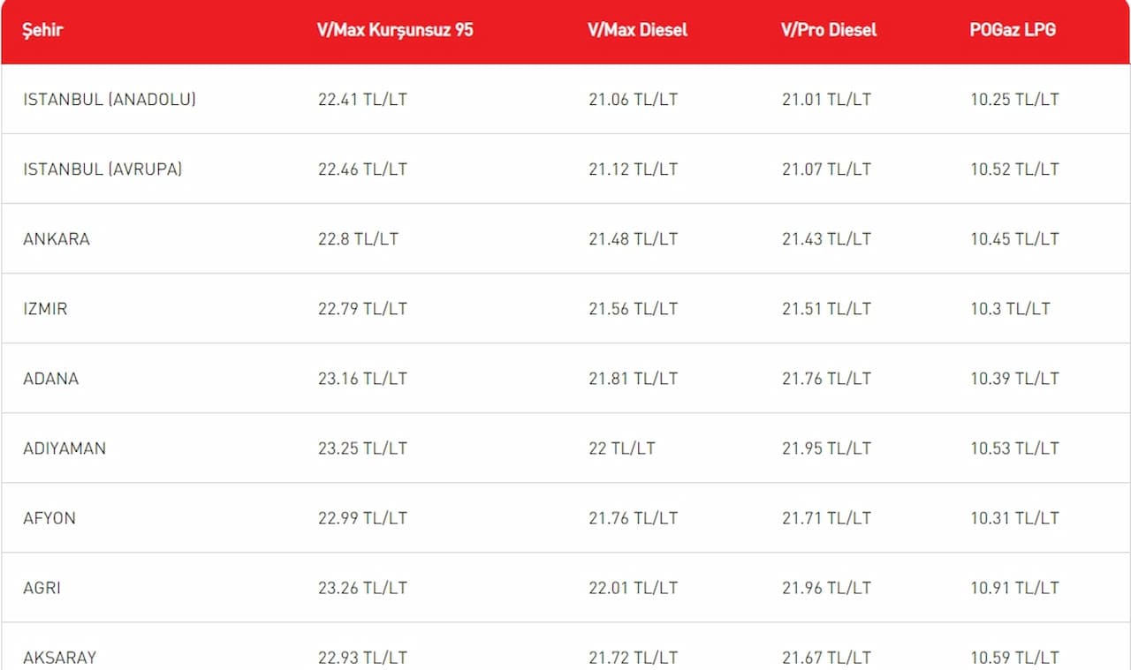Image resolution: width=1131 pixels, height=670 pixels.
Task: Select the POGaz LPG column header
Action: pyautogui.click(x=1012, y=30)
